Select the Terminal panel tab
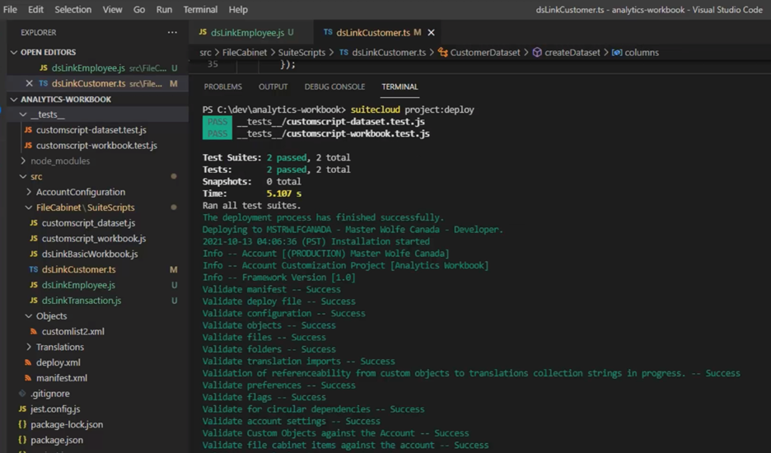The width and height of the screenshot is (771, 453). tap(400, 86)
